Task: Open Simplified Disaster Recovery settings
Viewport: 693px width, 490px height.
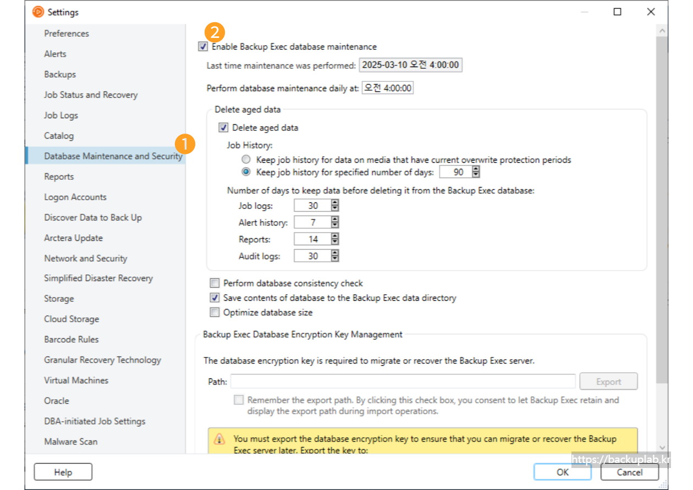Action: pyautogui.click(x=98, y=278)
